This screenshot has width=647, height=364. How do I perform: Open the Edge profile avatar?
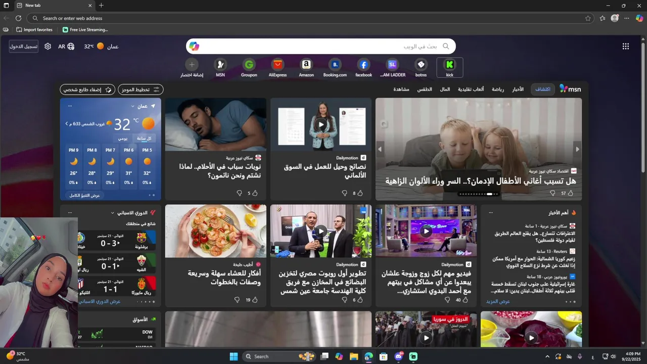tap(615, 18)
